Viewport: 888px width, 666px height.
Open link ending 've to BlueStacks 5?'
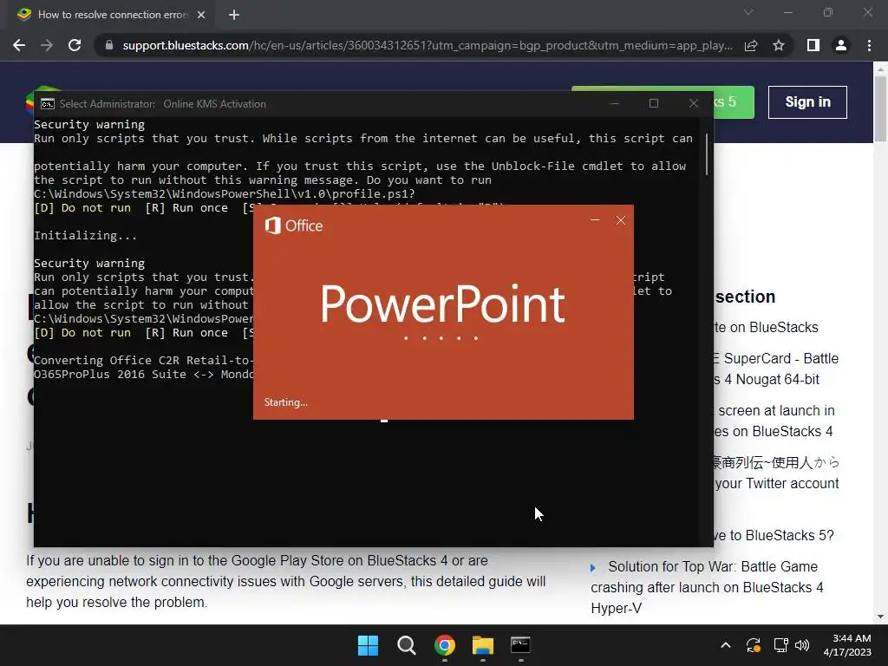(x=774, y=535)
